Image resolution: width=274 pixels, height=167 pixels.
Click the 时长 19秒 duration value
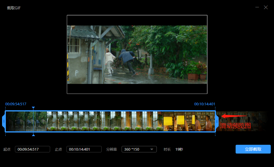coord(179,149)
